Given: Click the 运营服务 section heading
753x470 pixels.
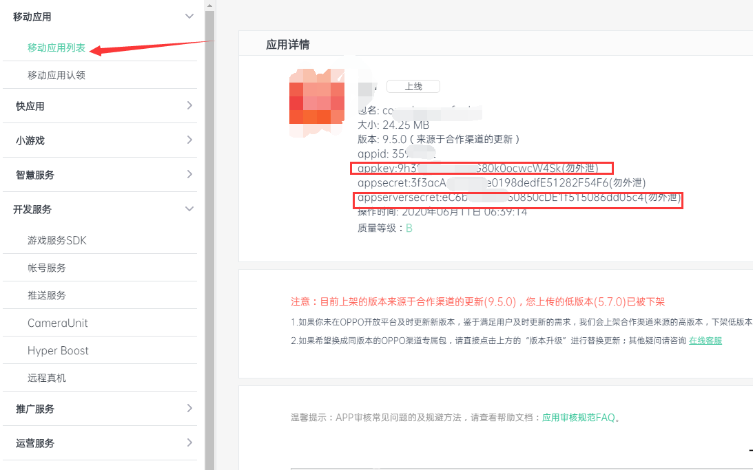Looking at the screenshot, I should pyautogui.click(x=35, y=443).
